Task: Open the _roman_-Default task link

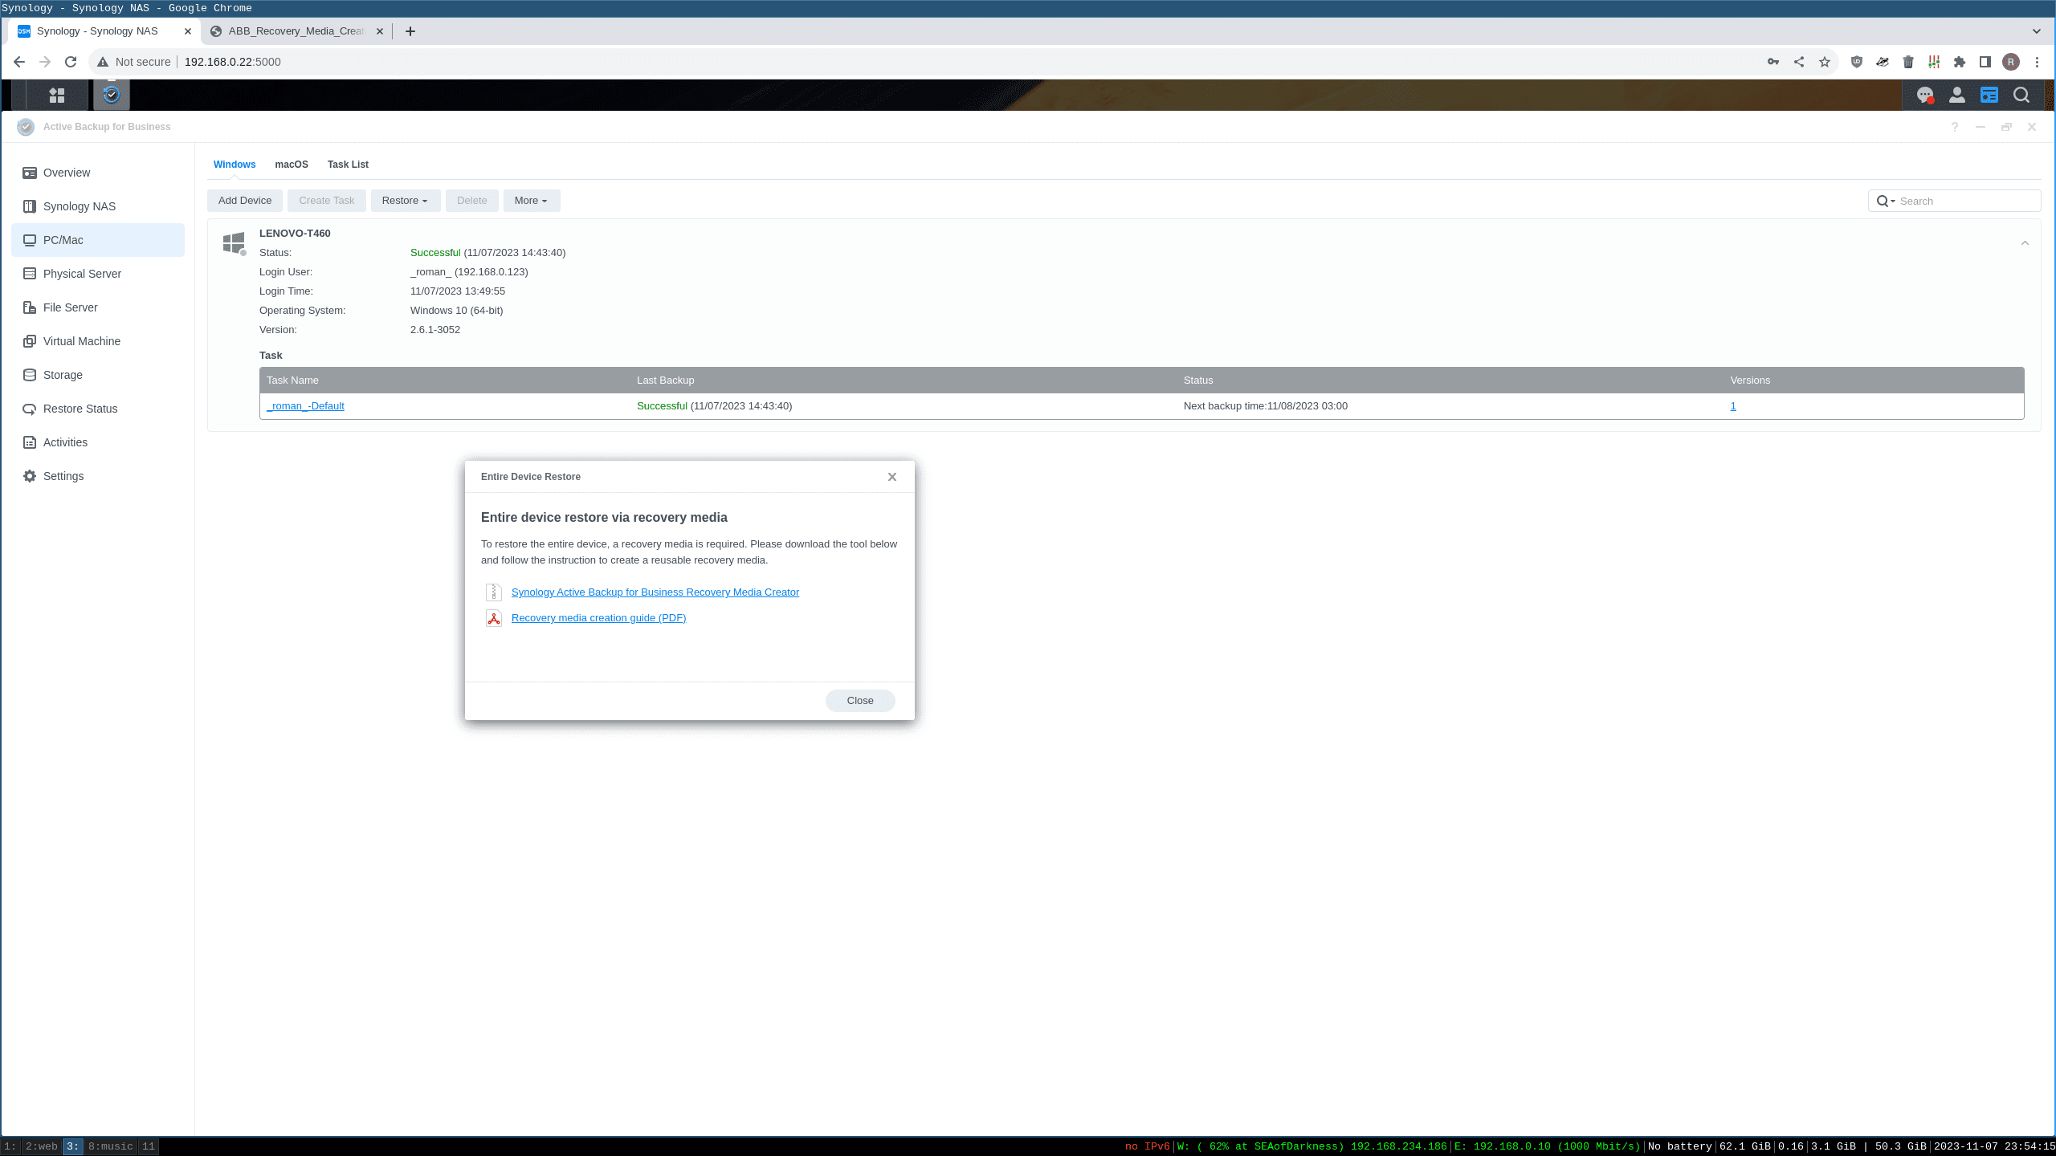Action: (x=305, y=406)
